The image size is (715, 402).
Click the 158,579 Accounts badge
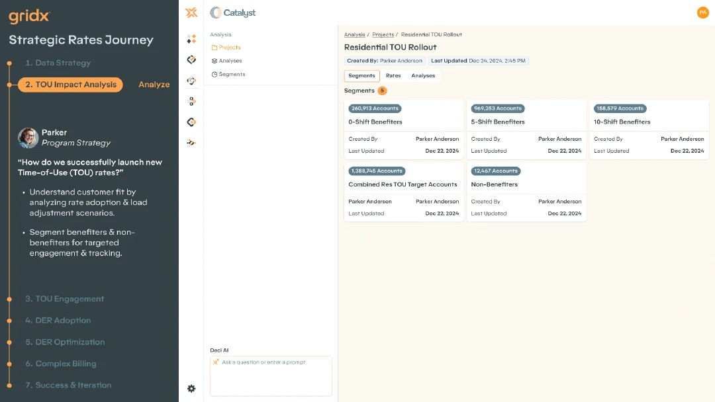[620, 108]
